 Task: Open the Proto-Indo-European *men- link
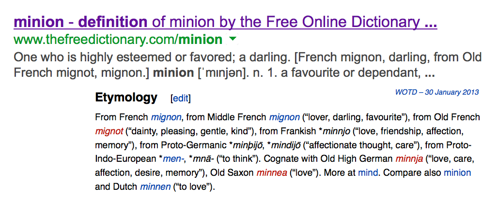171,159
